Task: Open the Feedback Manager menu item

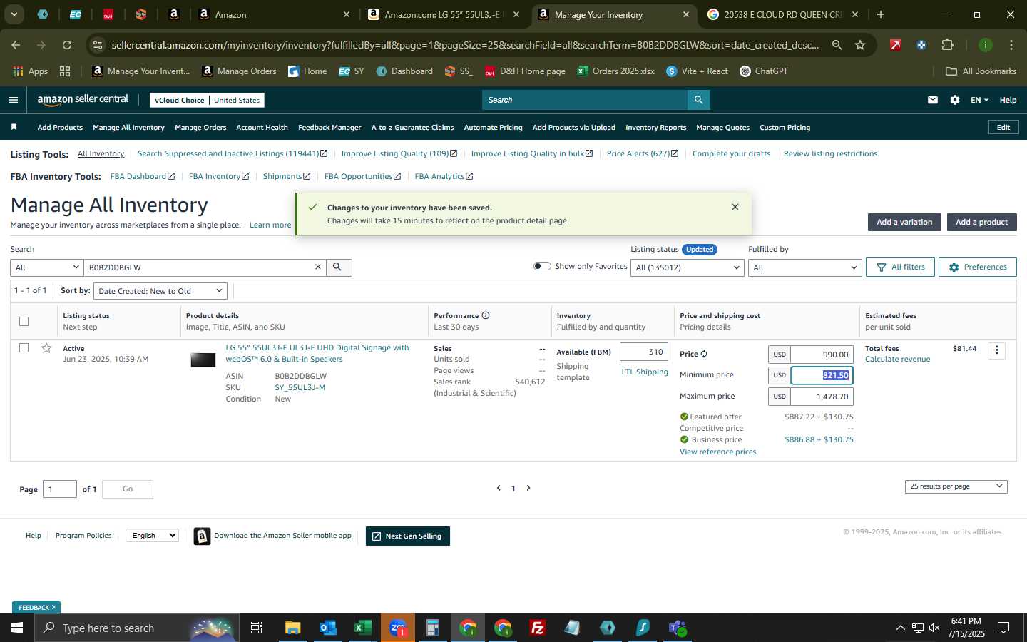Action: point(329,127)
